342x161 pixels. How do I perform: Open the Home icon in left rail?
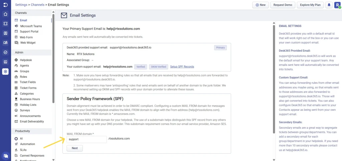coord(5,14)
